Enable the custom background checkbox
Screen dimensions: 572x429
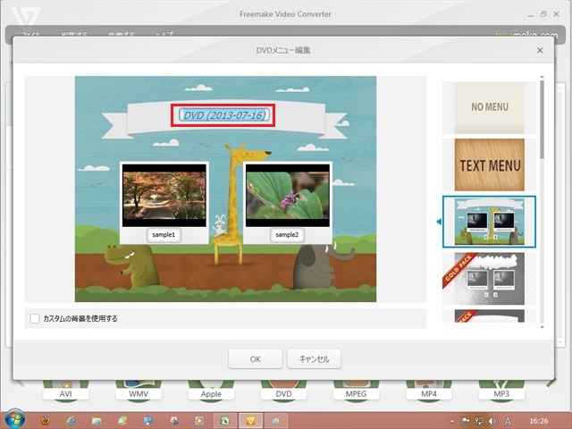pyautogui.click(x=35, y=318)
